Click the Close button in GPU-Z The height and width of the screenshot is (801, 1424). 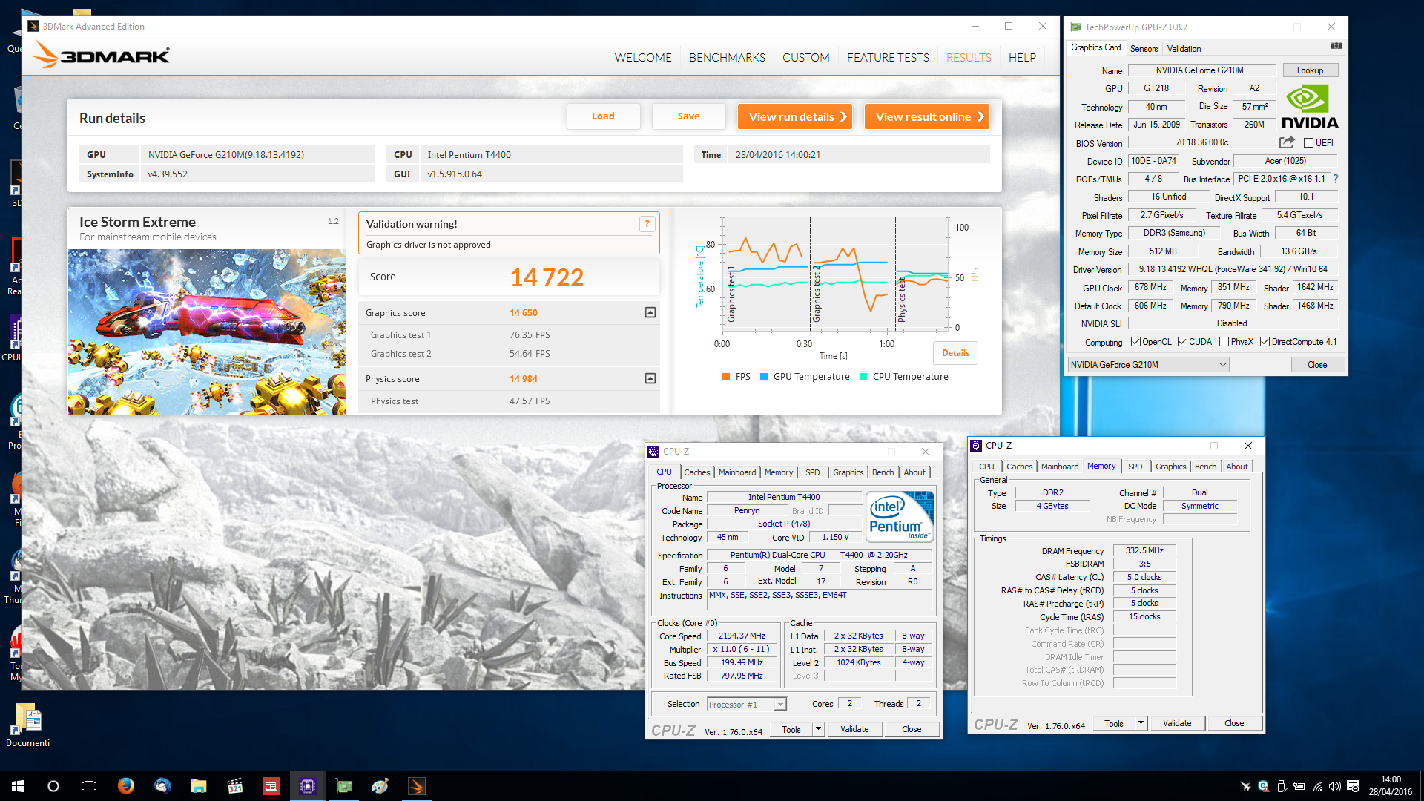point(1317,365)
